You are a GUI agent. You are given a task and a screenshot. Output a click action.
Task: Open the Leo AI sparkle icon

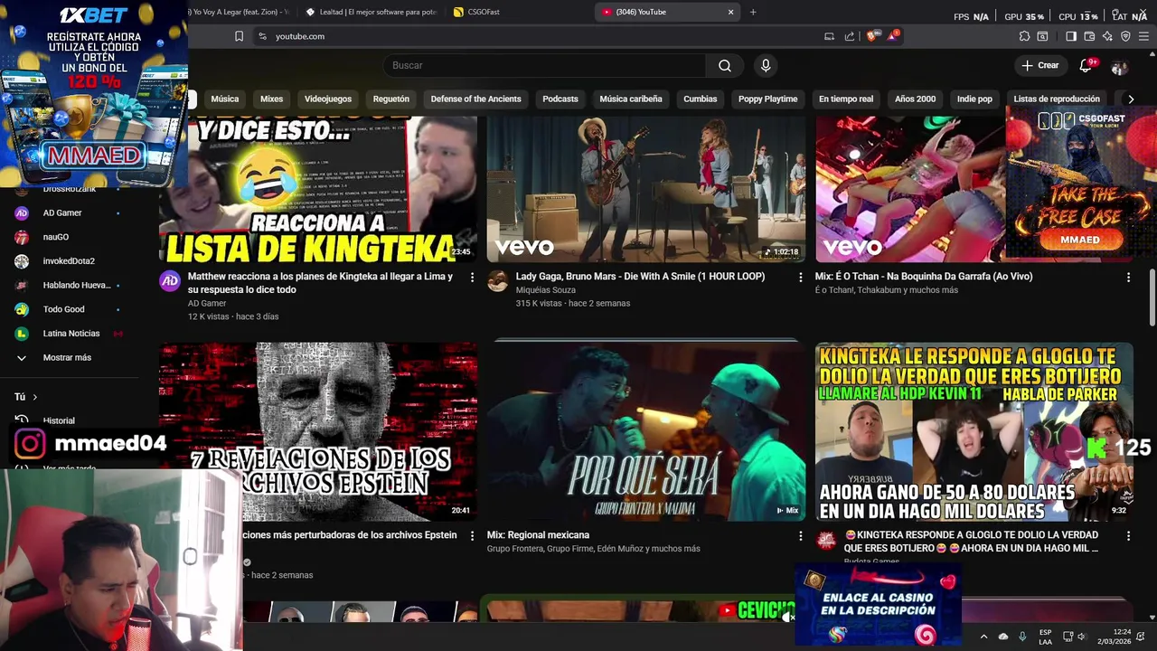coord(1107,36)
